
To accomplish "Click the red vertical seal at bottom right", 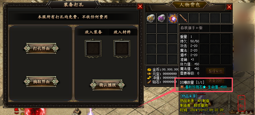I will pyautogui.click(x=242, y=103).
